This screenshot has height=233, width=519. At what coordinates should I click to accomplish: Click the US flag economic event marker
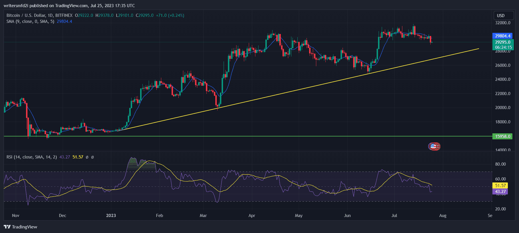(434, 146)
